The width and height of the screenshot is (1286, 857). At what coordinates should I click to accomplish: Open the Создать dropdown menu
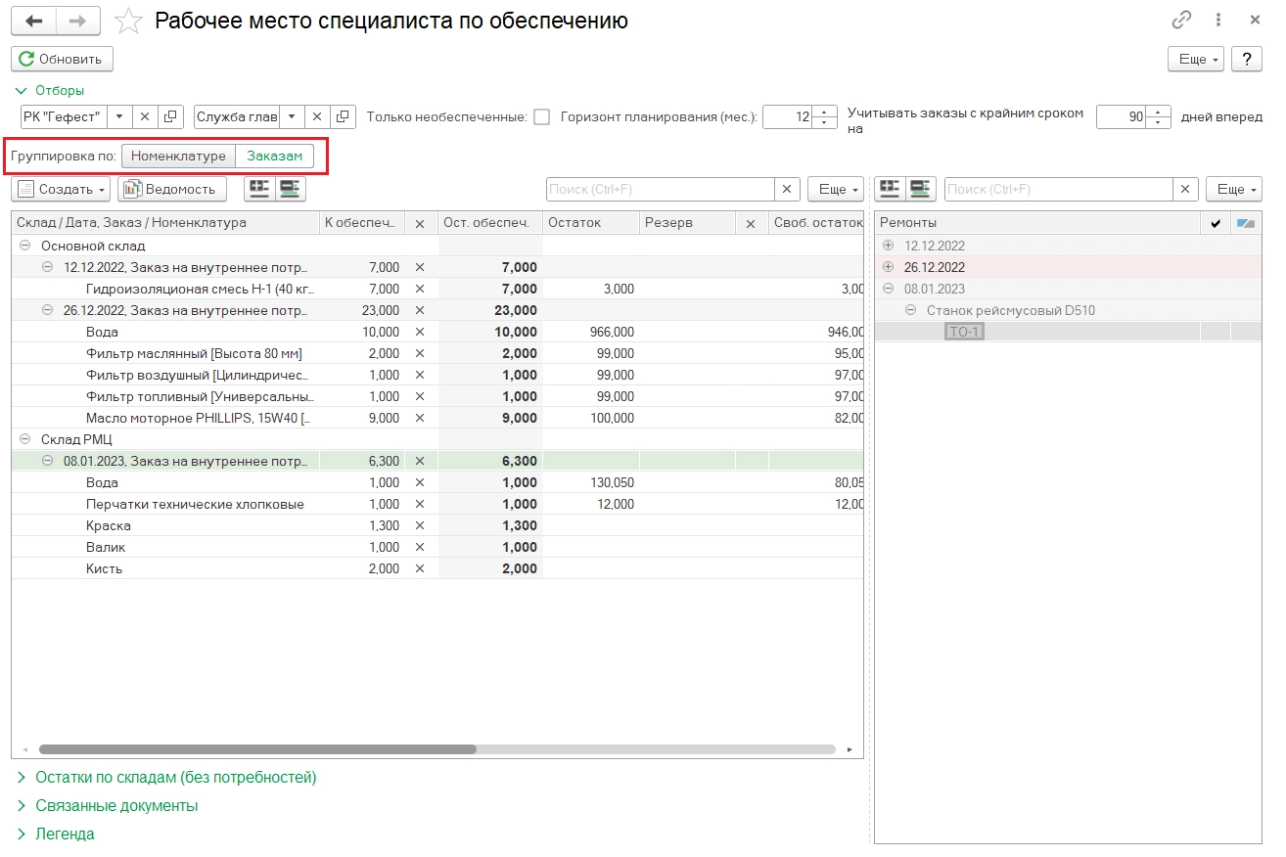click(62, 189)
